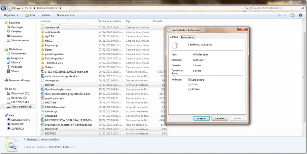Open the view options dropdown arrow

[x=285, y=15]
